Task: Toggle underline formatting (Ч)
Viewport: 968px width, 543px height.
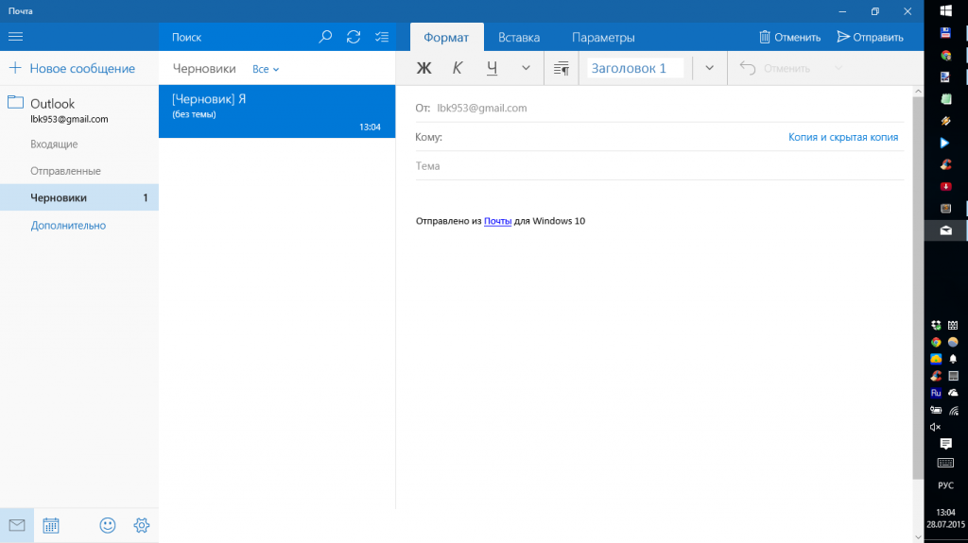Action: [x=492, y=68]
